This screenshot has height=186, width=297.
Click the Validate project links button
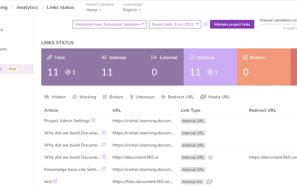[x=232, y=24]
